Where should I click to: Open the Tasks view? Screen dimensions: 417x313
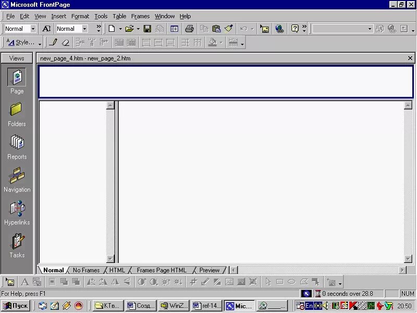point(17,245)
